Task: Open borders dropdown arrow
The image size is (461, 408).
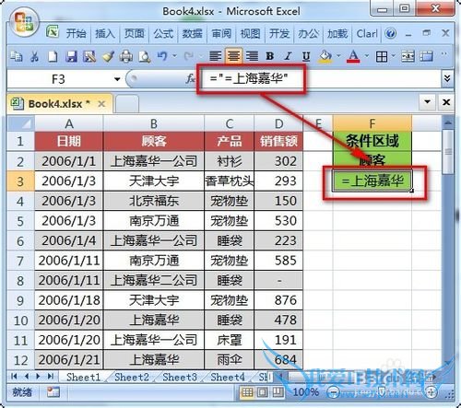Action: pyautogui.click(x=394, y=56)
